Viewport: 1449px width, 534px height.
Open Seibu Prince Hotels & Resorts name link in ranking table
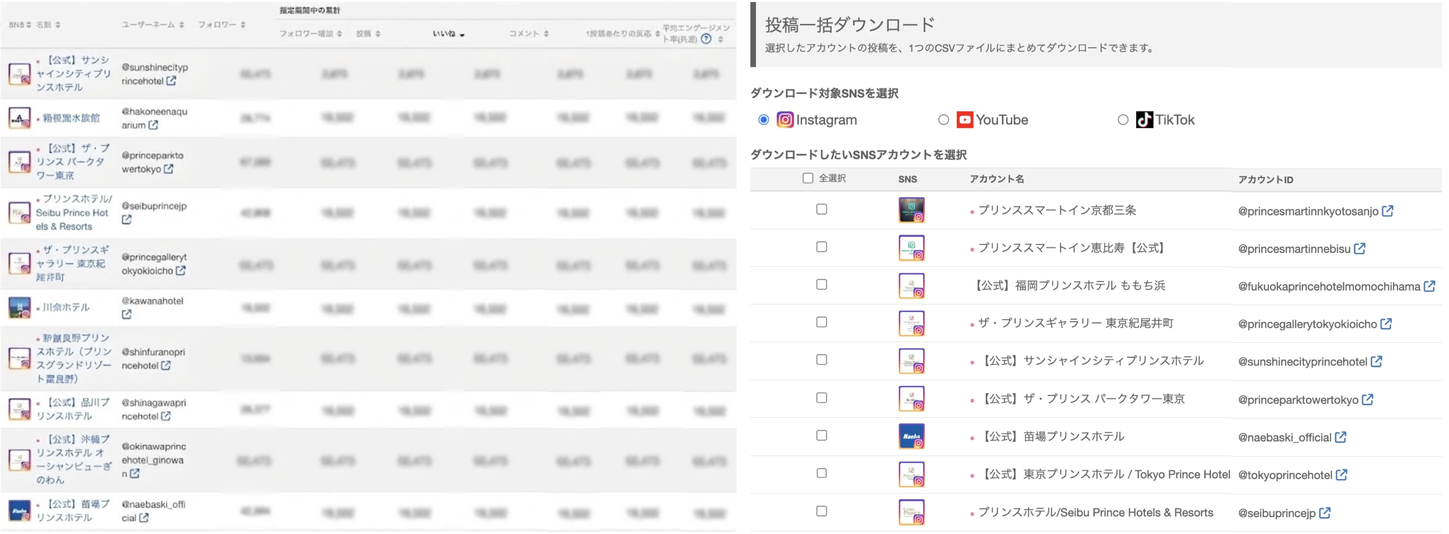point(74,213)
